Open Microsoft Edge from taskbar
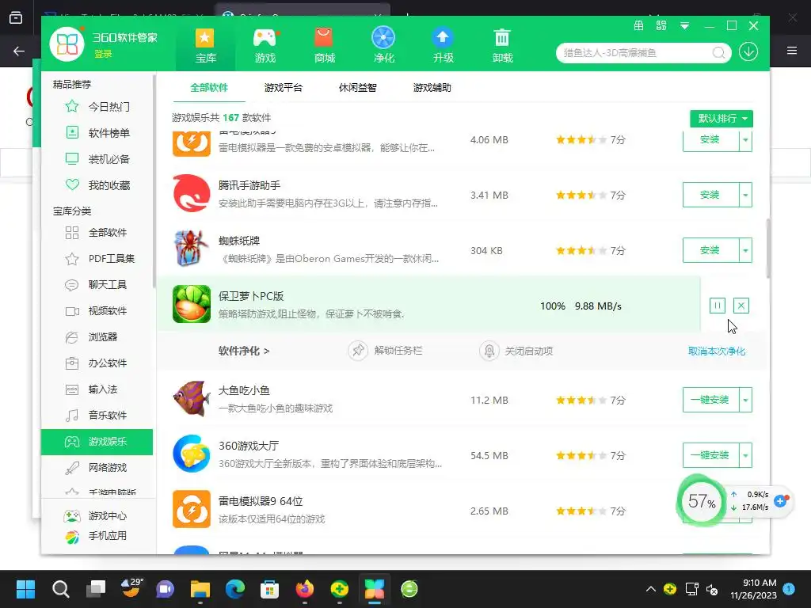The image size is (811, 608). (x=234, y=589)
